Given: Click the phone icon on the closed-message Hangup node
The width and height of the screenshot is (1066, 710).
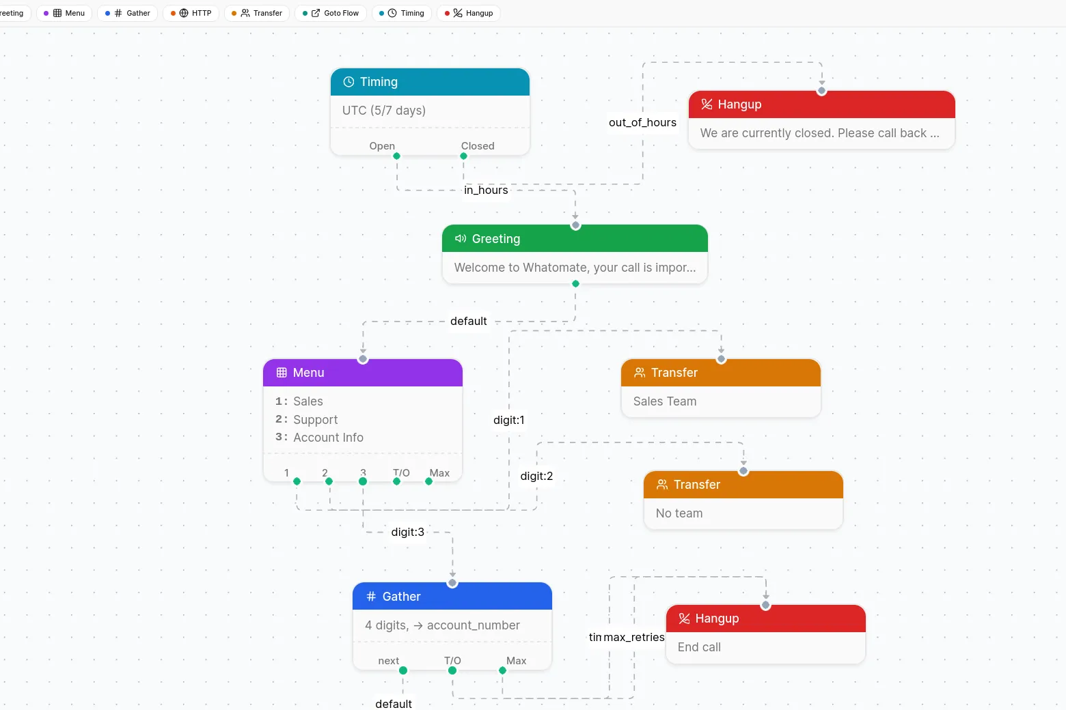Looking at the screenshot, I should click(707, 104).
